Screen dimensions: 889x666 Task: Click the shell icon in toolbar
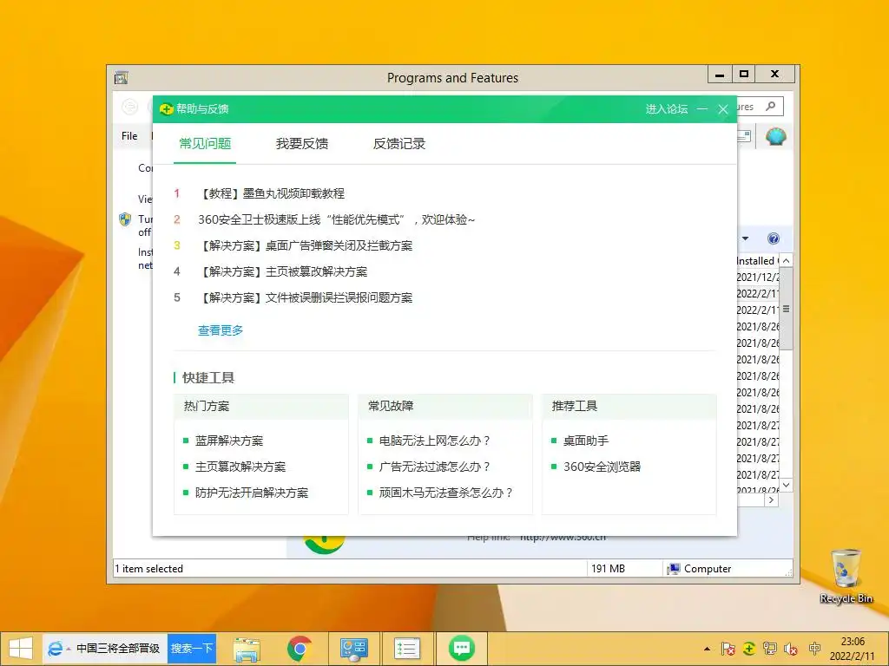775,136
